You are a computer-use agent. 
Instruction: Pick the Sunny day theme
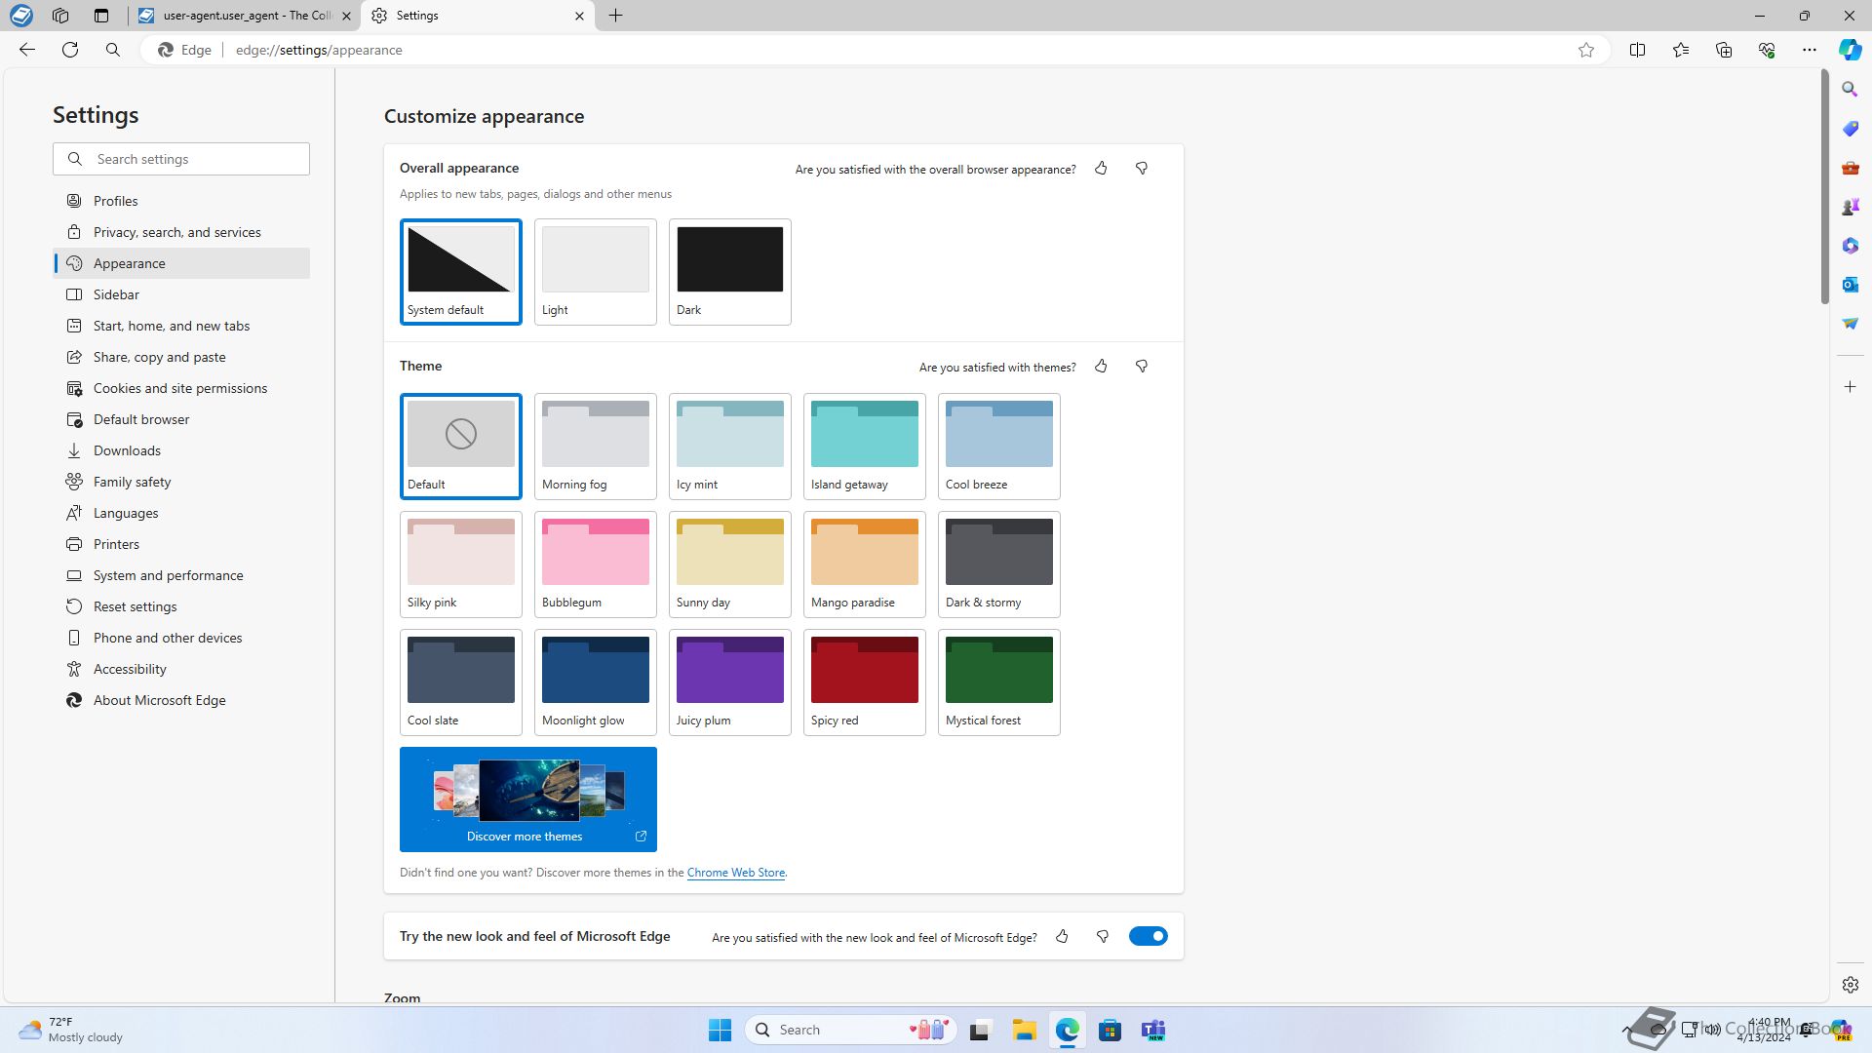[x=730, y=564]
